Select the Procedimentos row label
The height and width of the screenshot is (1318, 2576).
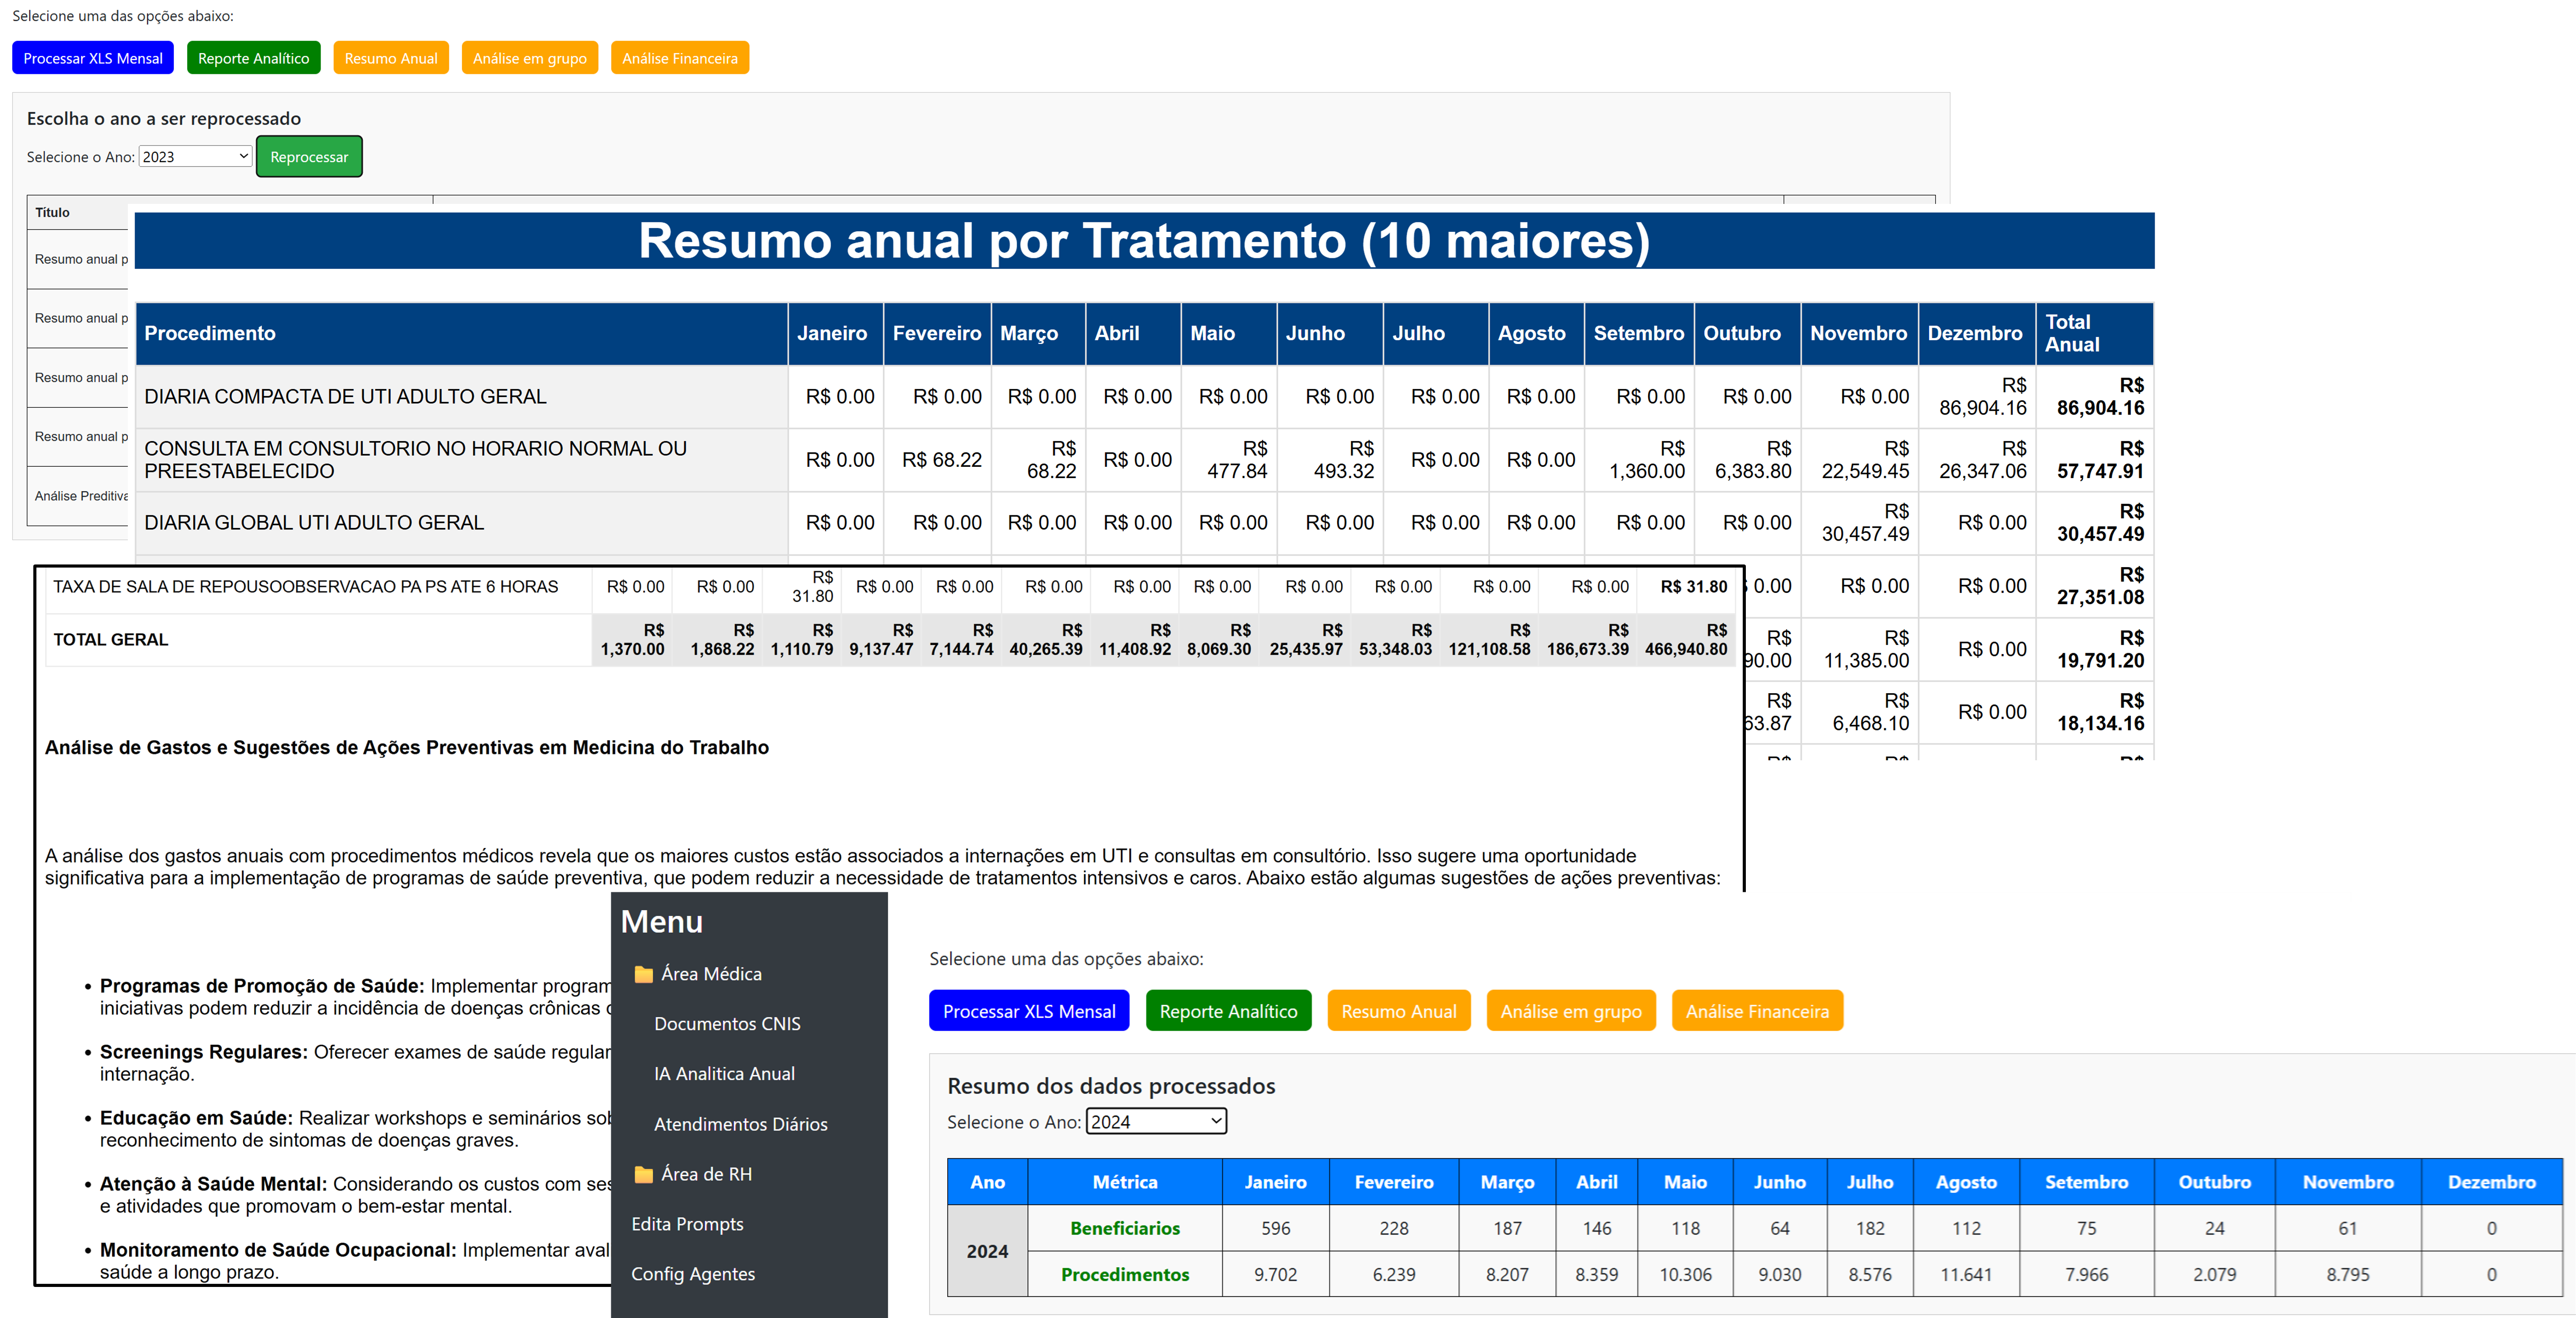[1124, 1274]
